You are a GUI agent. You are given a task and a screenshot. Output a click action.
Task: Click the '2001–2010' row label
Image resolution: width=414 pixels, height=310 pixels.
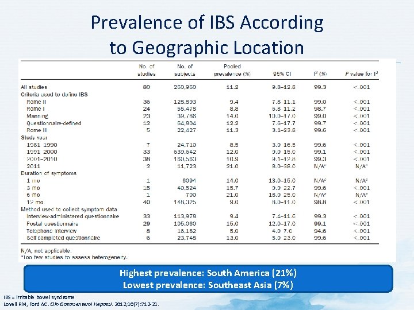point(42,159)
